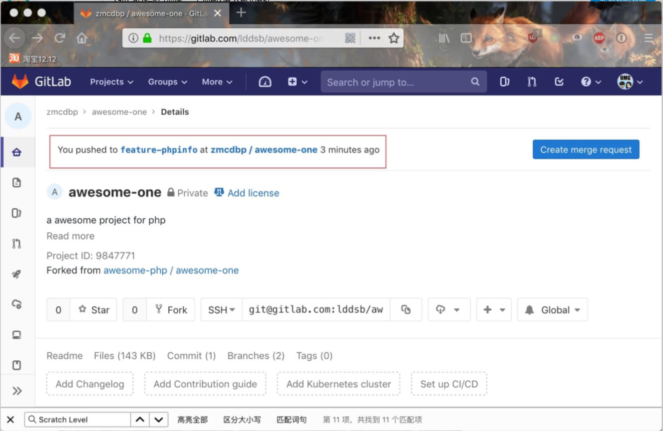Open the Global notification dropdown
Screen dimensions: 663x431
coord(552,309)
